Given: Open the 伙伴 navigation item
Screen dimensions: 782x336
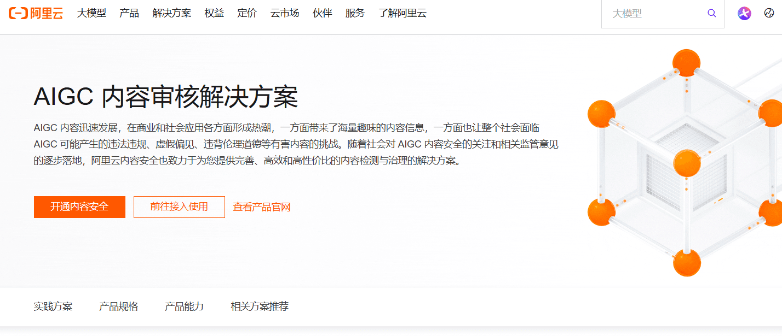Looking at the screenshot, I should point(323,13).
